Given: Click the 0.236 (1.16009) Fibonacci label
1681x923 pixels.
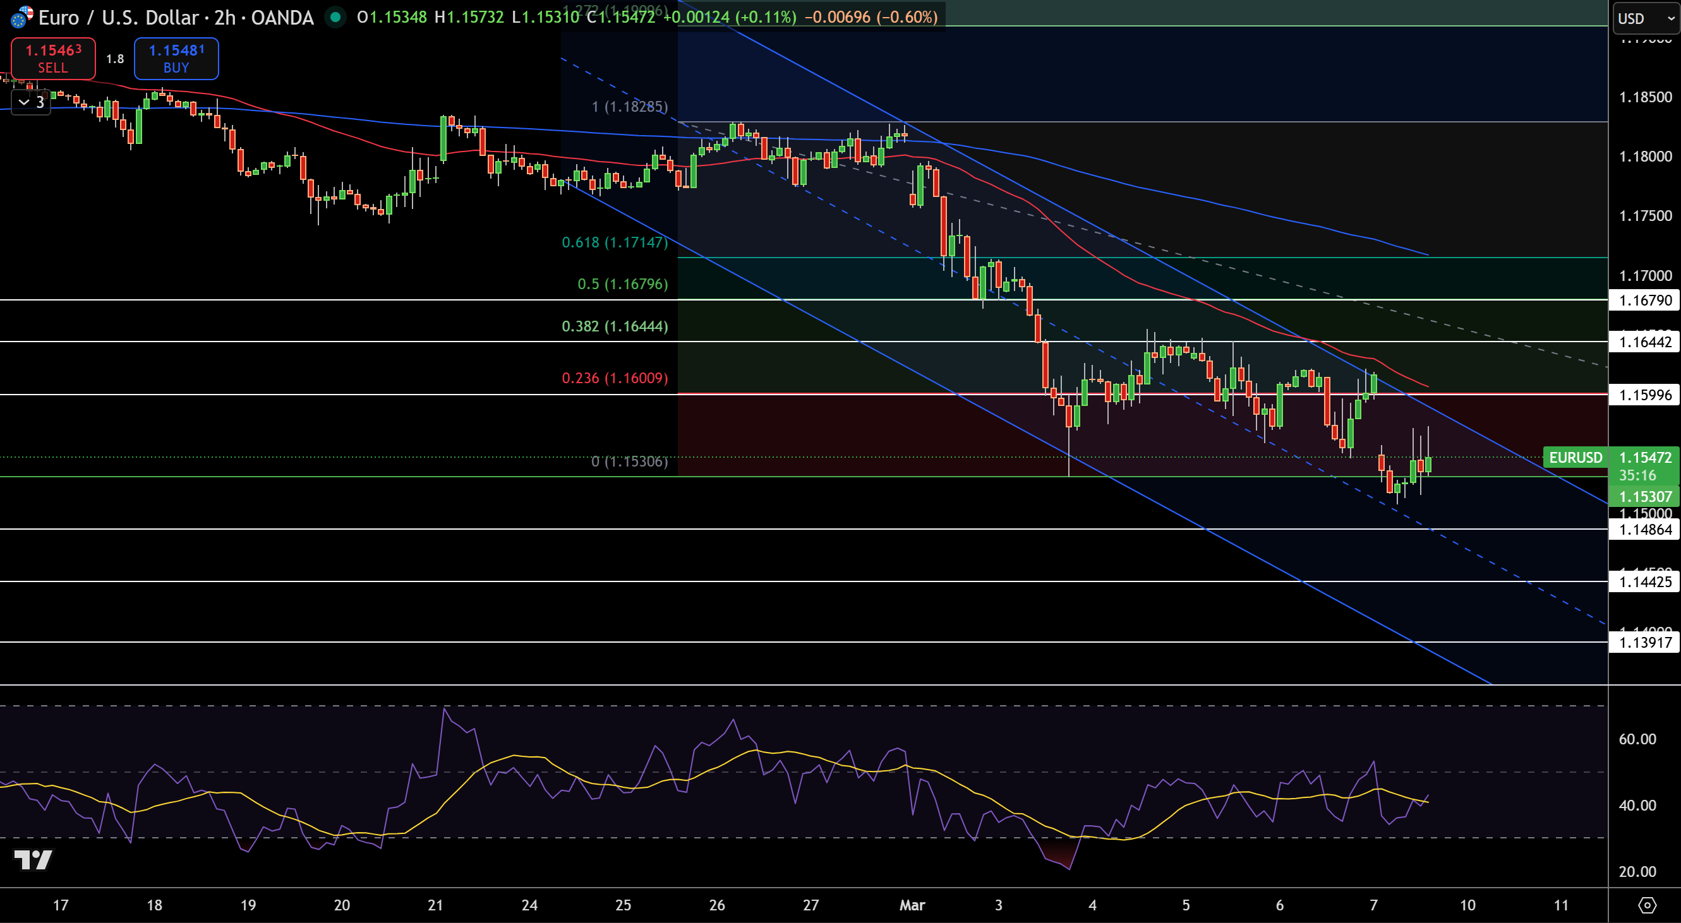Looking at the screenshot, I should pyautogui.click(x=615, y=378).
